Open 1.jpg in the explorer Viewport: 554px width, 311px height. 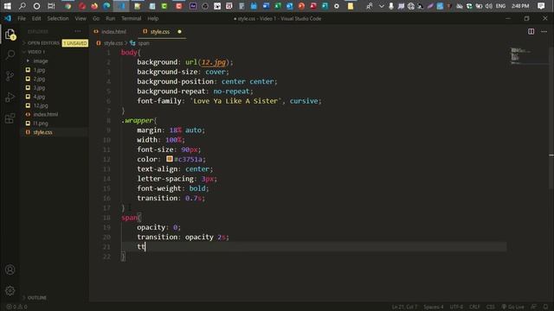click(39, 70)
